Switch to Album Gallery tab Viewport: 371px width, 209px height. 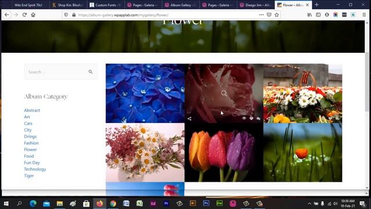click(181, 5)
